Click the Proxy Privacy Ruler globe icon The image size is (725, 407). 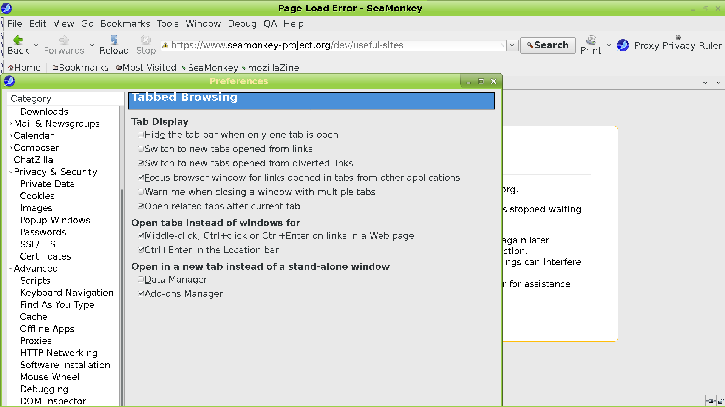[678, 38]
